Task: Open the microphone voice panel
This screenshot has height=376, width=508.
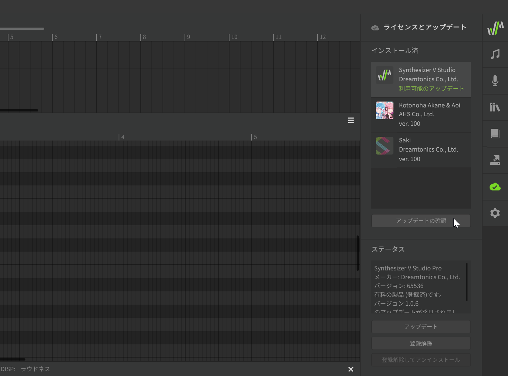Action: [495, 81]
